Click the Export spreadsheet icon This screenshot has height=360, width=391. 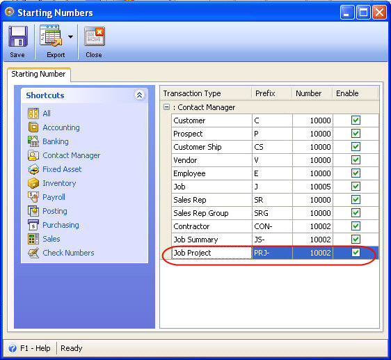(51, 36)
